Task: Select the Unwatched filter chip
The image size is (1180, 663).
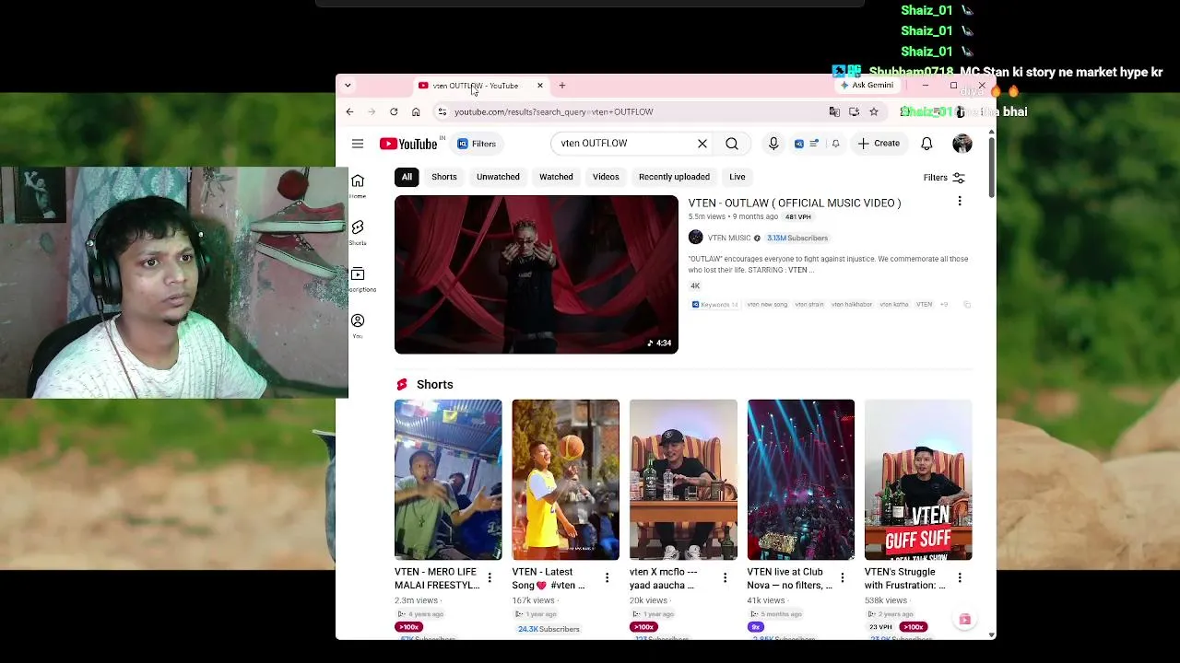Action: [x=498, y=177]
